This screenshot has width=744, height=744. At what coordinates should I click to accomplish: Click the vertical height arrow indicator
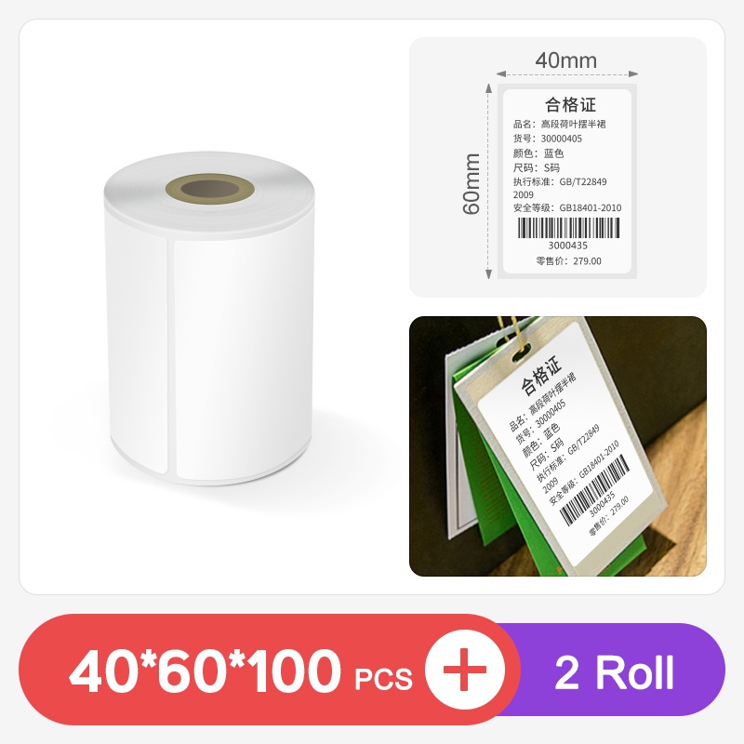(x=489, y=180)
